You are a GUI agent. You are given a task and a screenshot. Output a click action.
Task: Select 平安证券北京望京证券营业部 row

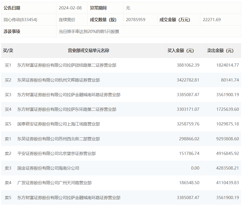(121, 153)
